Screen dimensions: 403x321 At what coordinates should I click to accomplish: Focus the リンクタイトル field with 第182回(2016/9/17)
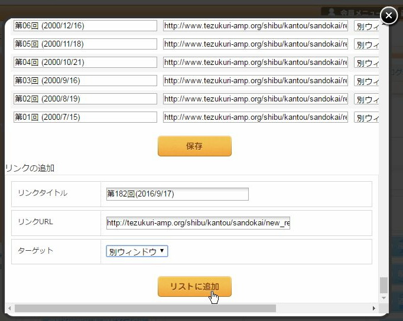pos(177,194)
